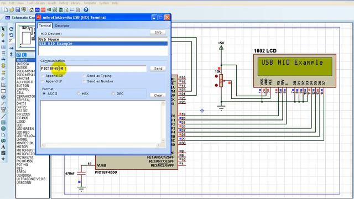Click the Rotate Anti-Clockwise icon

coord(11,35)
